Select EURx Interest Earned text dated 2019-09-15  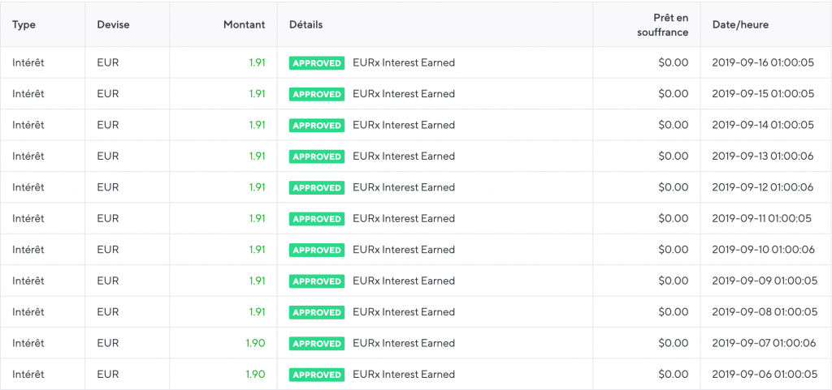tap(404, 94)
